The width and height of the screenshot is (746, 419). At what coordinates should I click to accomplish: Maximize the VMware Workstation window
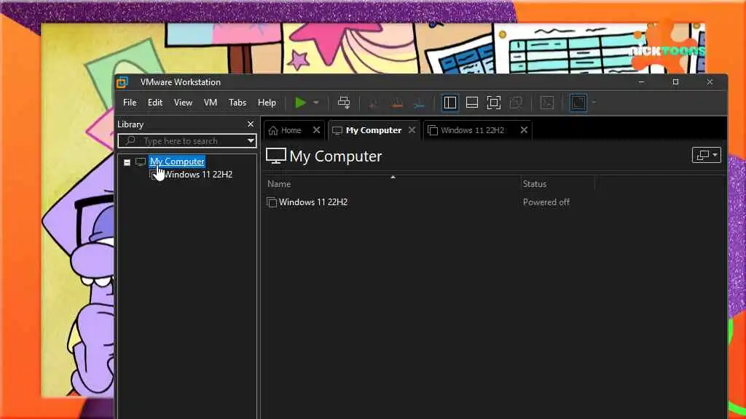click(x=675, y=82)
